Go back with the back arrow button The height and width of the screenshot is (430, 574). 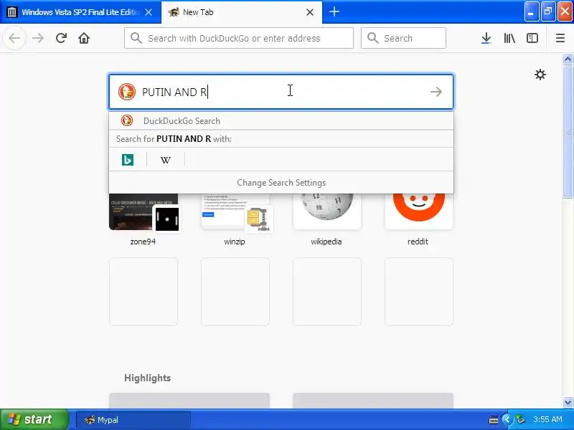tap(14, 38)
